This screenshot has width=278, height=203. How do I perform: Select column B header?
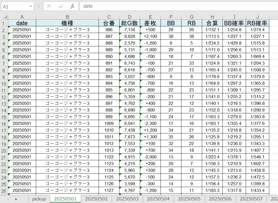67,17
